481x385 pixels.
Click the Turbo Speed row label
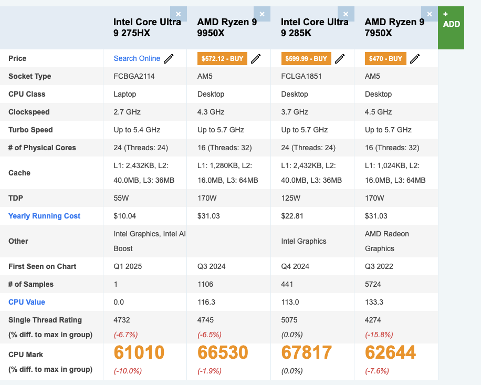(x=30, y=130)
